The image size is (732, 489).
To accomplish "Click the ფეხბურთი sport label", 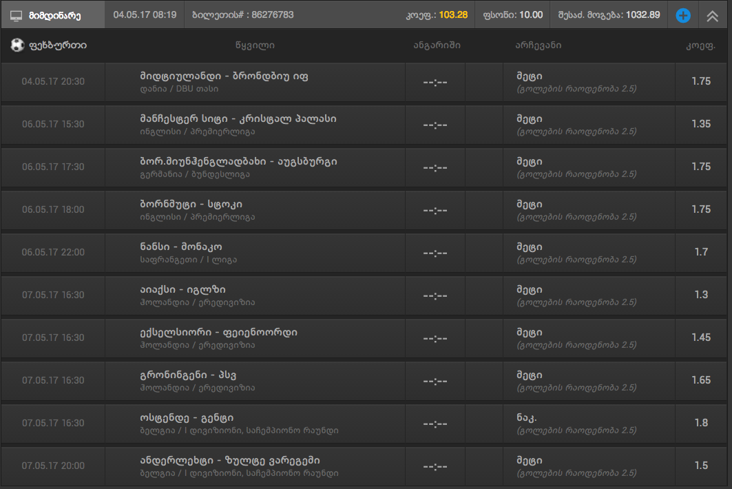I will click(58, 45).
